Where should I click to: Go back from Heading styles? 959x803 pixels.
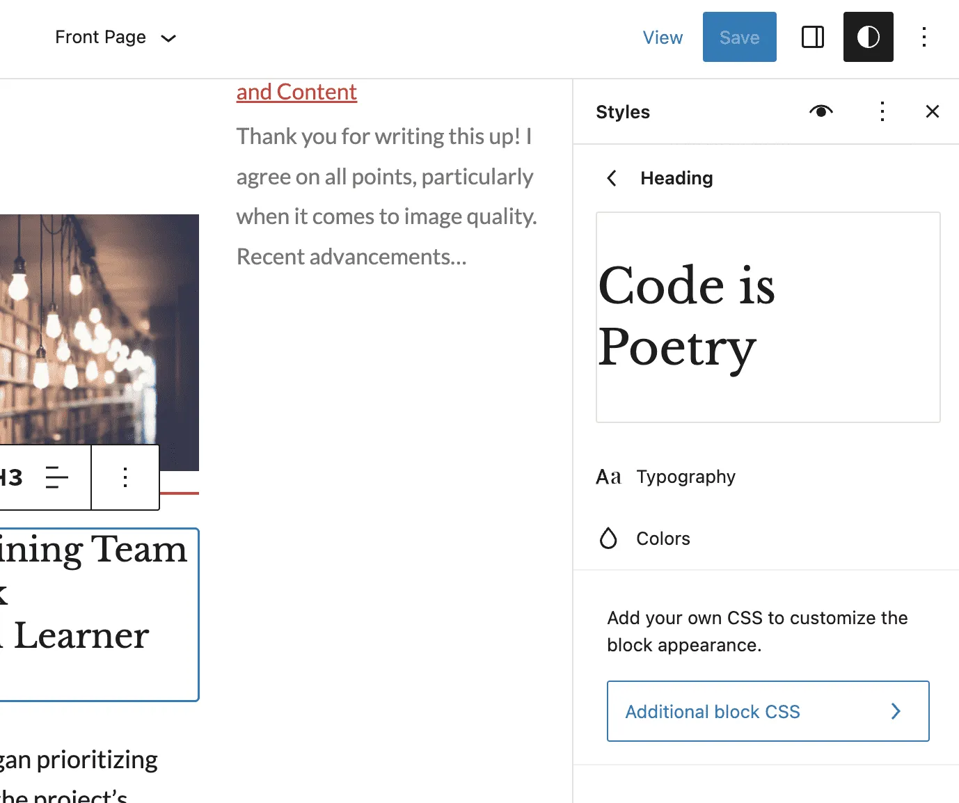(x=612, y=178)
